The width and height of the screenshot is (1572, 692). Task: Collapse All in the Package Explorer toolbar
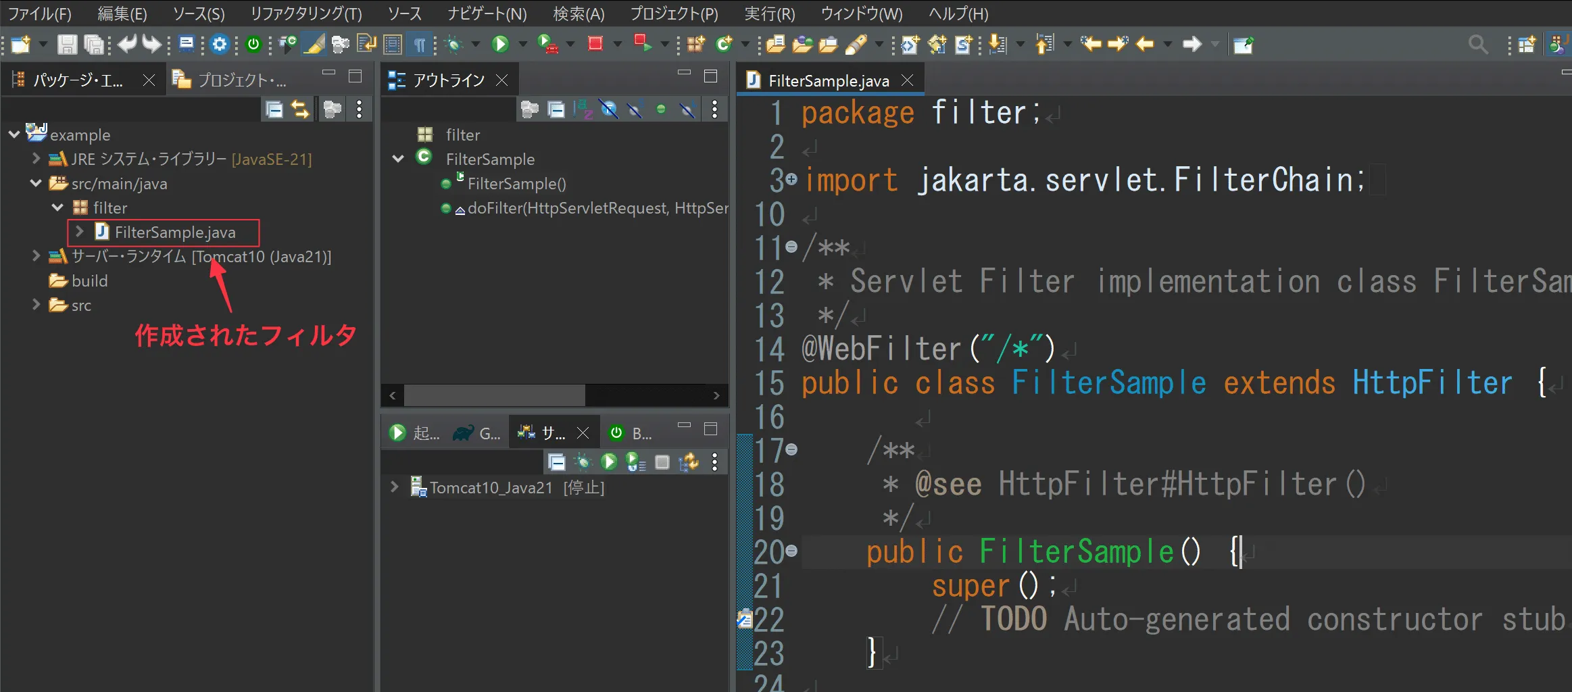(274, 109)
